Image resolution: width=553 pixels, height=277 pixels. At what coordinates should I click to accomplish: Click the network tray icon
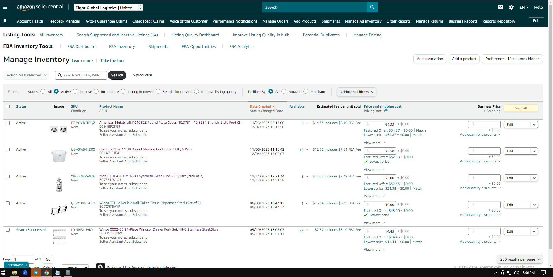[509, 273]
